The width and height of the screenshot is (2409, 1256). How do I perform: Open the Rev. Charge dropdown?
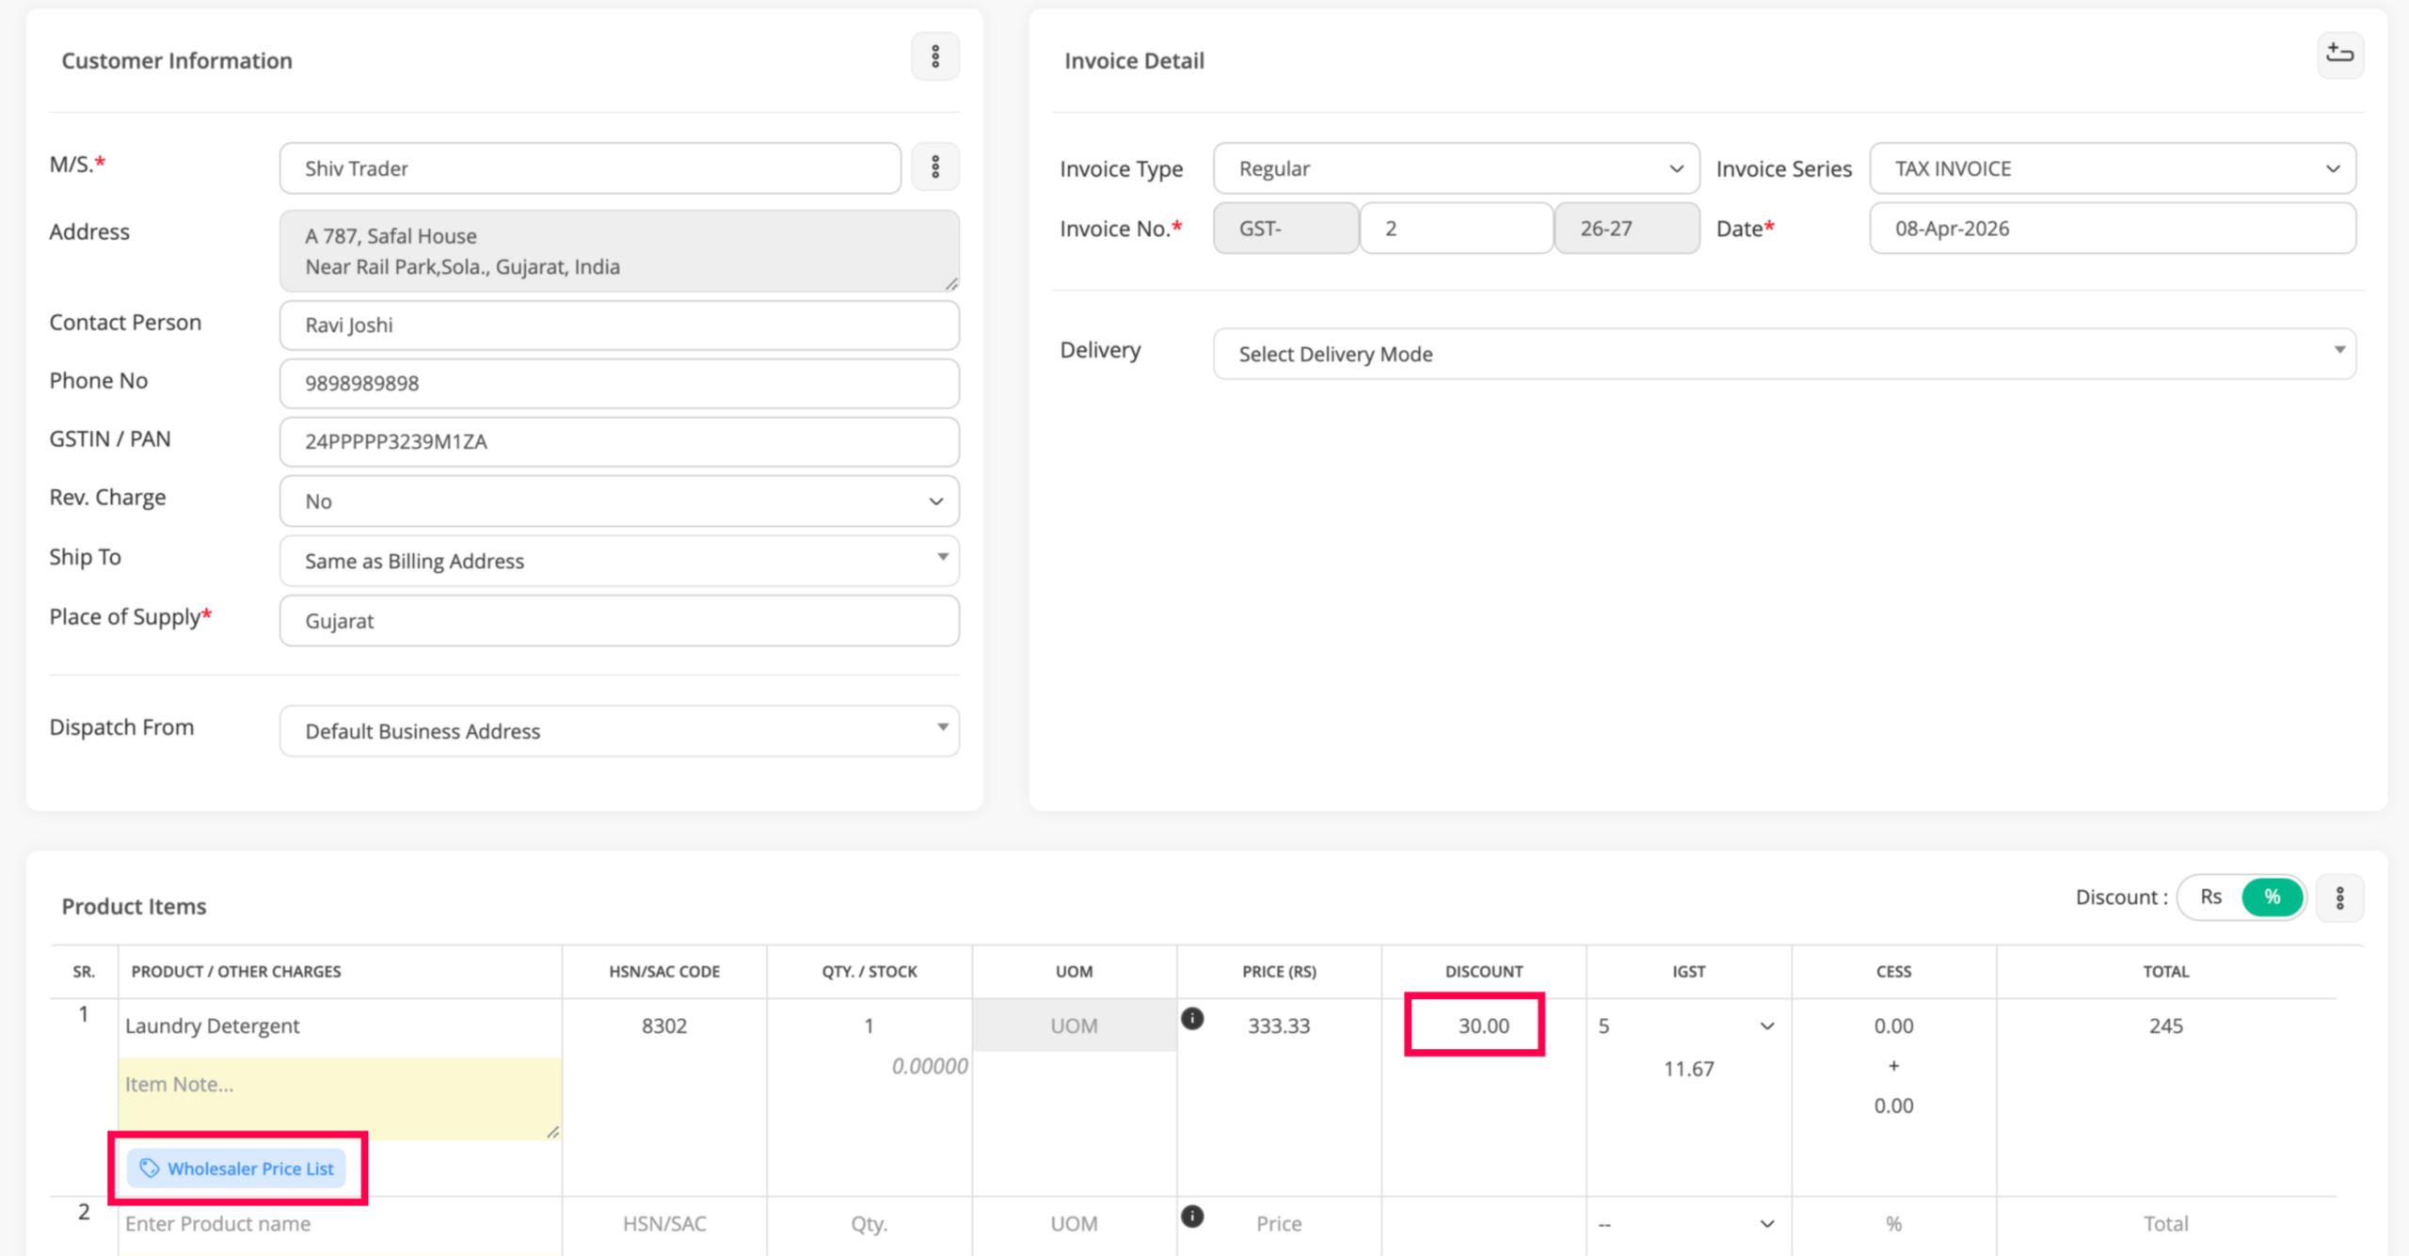[x=619, y=501]
